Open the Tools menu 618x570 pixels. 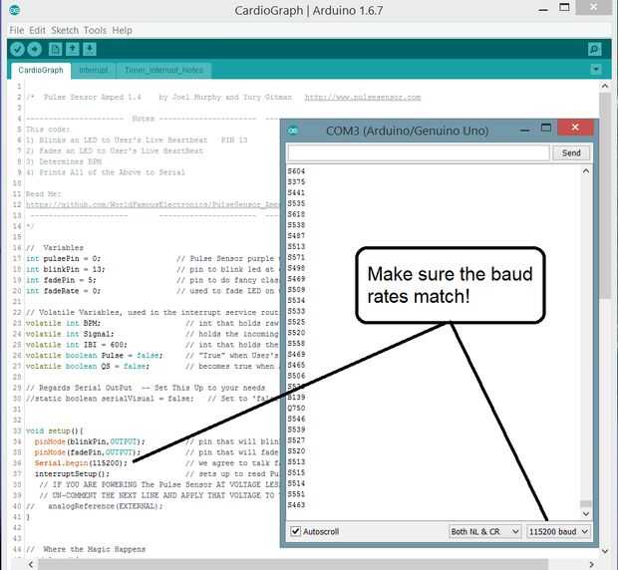(95, 30)
